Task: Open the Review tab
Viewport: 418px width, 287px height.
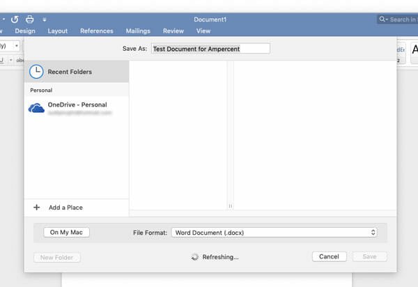Action: pos(173,31)
